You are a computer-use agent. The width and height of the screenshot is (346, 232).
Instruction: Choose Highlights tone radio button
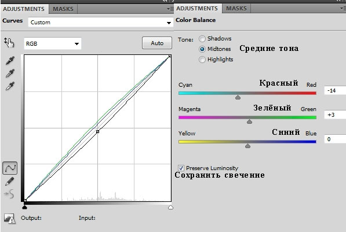[202, 60]
